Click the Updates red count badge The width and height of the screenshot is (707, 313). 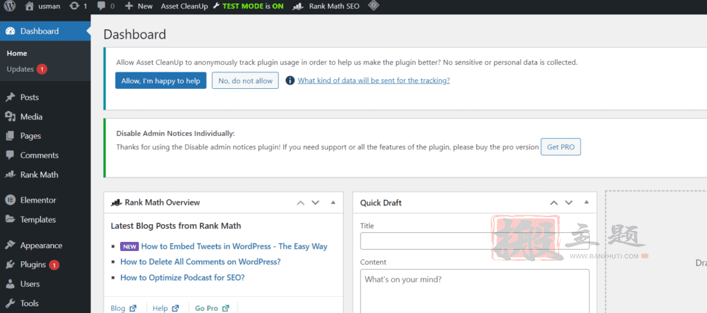(42, 70)
